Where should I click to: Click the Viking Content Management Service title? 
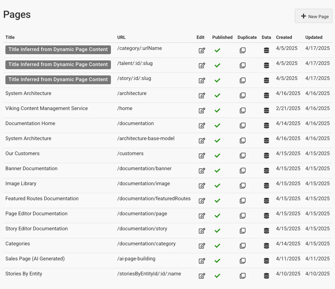[47, 108]
